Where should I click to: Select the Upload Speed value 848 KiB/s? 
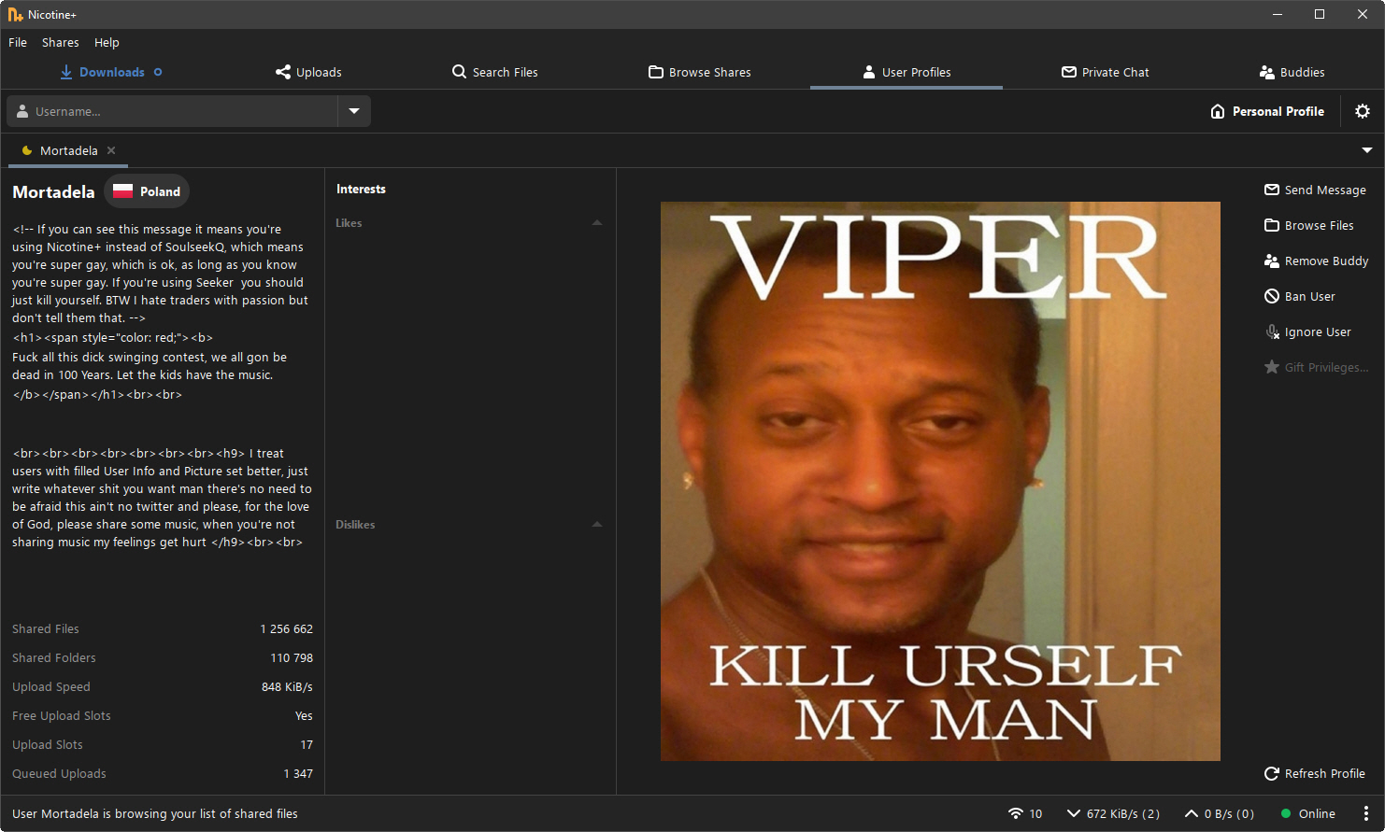point(287,686)
